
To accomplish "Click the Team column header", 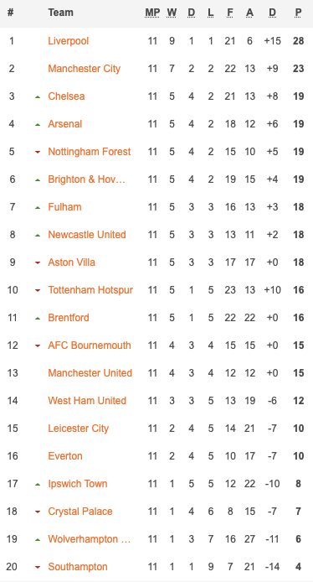I will [61, 13].
